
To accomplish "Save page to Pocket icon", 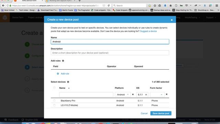I will click(x=186, y=6).
